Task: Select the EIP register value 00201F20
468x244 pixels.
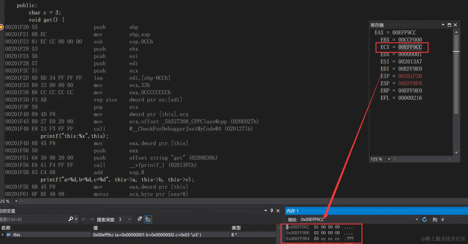Action: 410,76
